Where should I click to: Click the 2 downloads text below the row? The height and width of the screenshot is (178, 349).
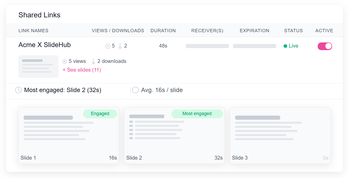click(112, 61)
